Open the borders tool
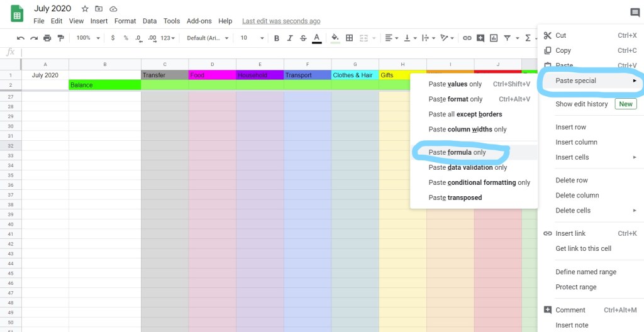The image size is (644, 332). point(350,38)
